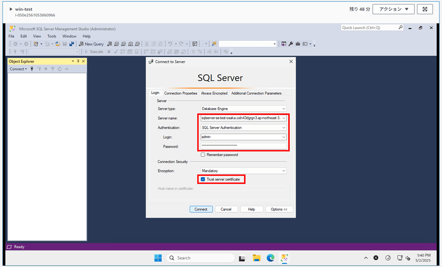Click the Object Explorer refresh icon
This screenshot has height=267, width=442.
(x=60, y=69)
